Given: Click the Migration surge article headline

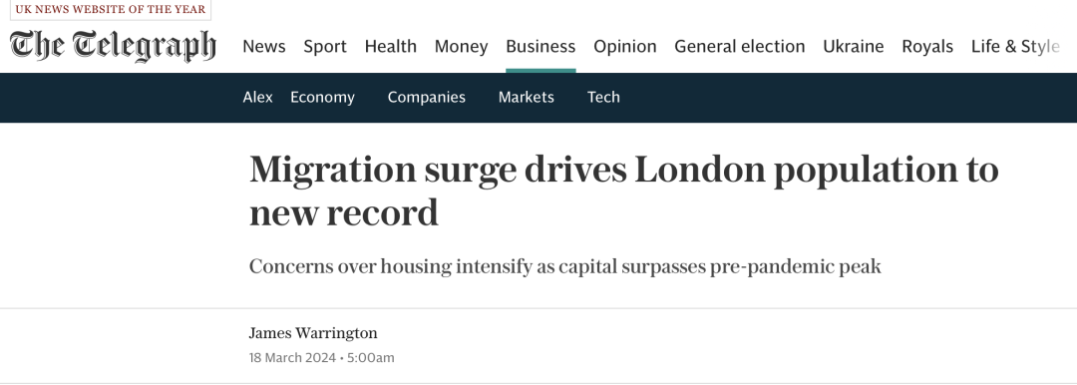Looking at the screenshot, I should (x=623, y=191).
